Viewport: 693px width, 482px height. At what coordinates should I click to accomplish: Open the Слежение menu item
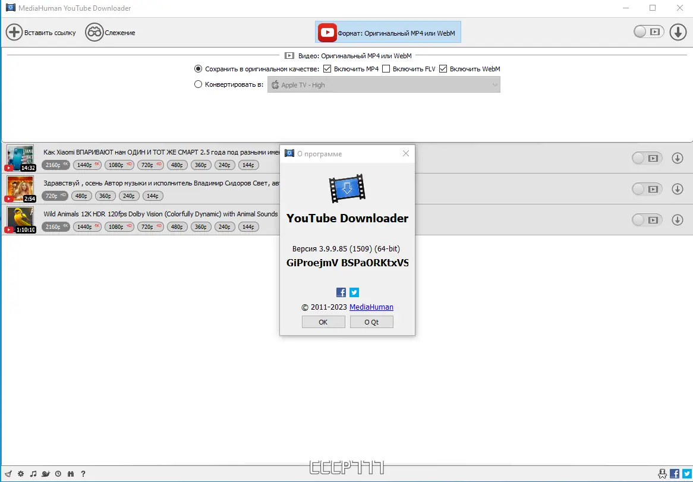(x=110, y=32)
